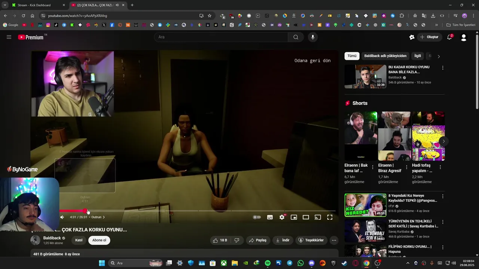Open the Outrun chapter list
479x269 pixels.
pos(98,217)
